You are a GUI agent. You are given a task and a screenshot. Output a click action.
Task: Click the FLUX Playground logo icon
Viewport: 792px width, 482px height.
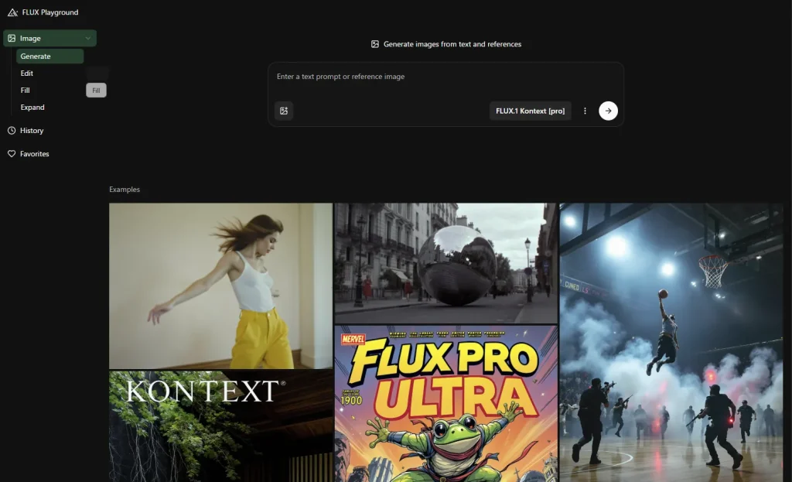coord(12,12)
